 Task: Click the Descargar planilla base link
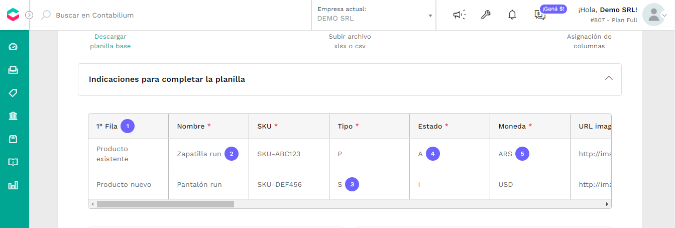[110, 41]
